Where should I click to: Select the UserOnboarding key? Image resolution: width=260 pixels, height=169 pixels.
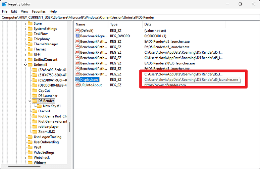coord(46,142)
